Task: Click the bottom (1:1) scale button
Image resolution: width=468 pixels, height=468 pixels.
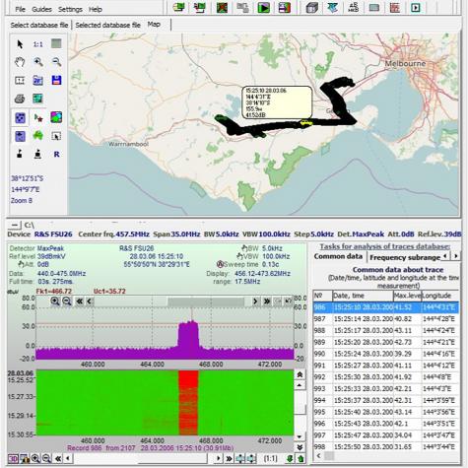Action: point(270,458)
